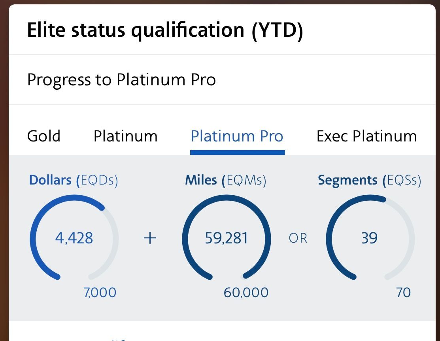Click the Progress to Platinum Pro text
The width and height of the screenshot is (440, 341).
pos(121,80)
